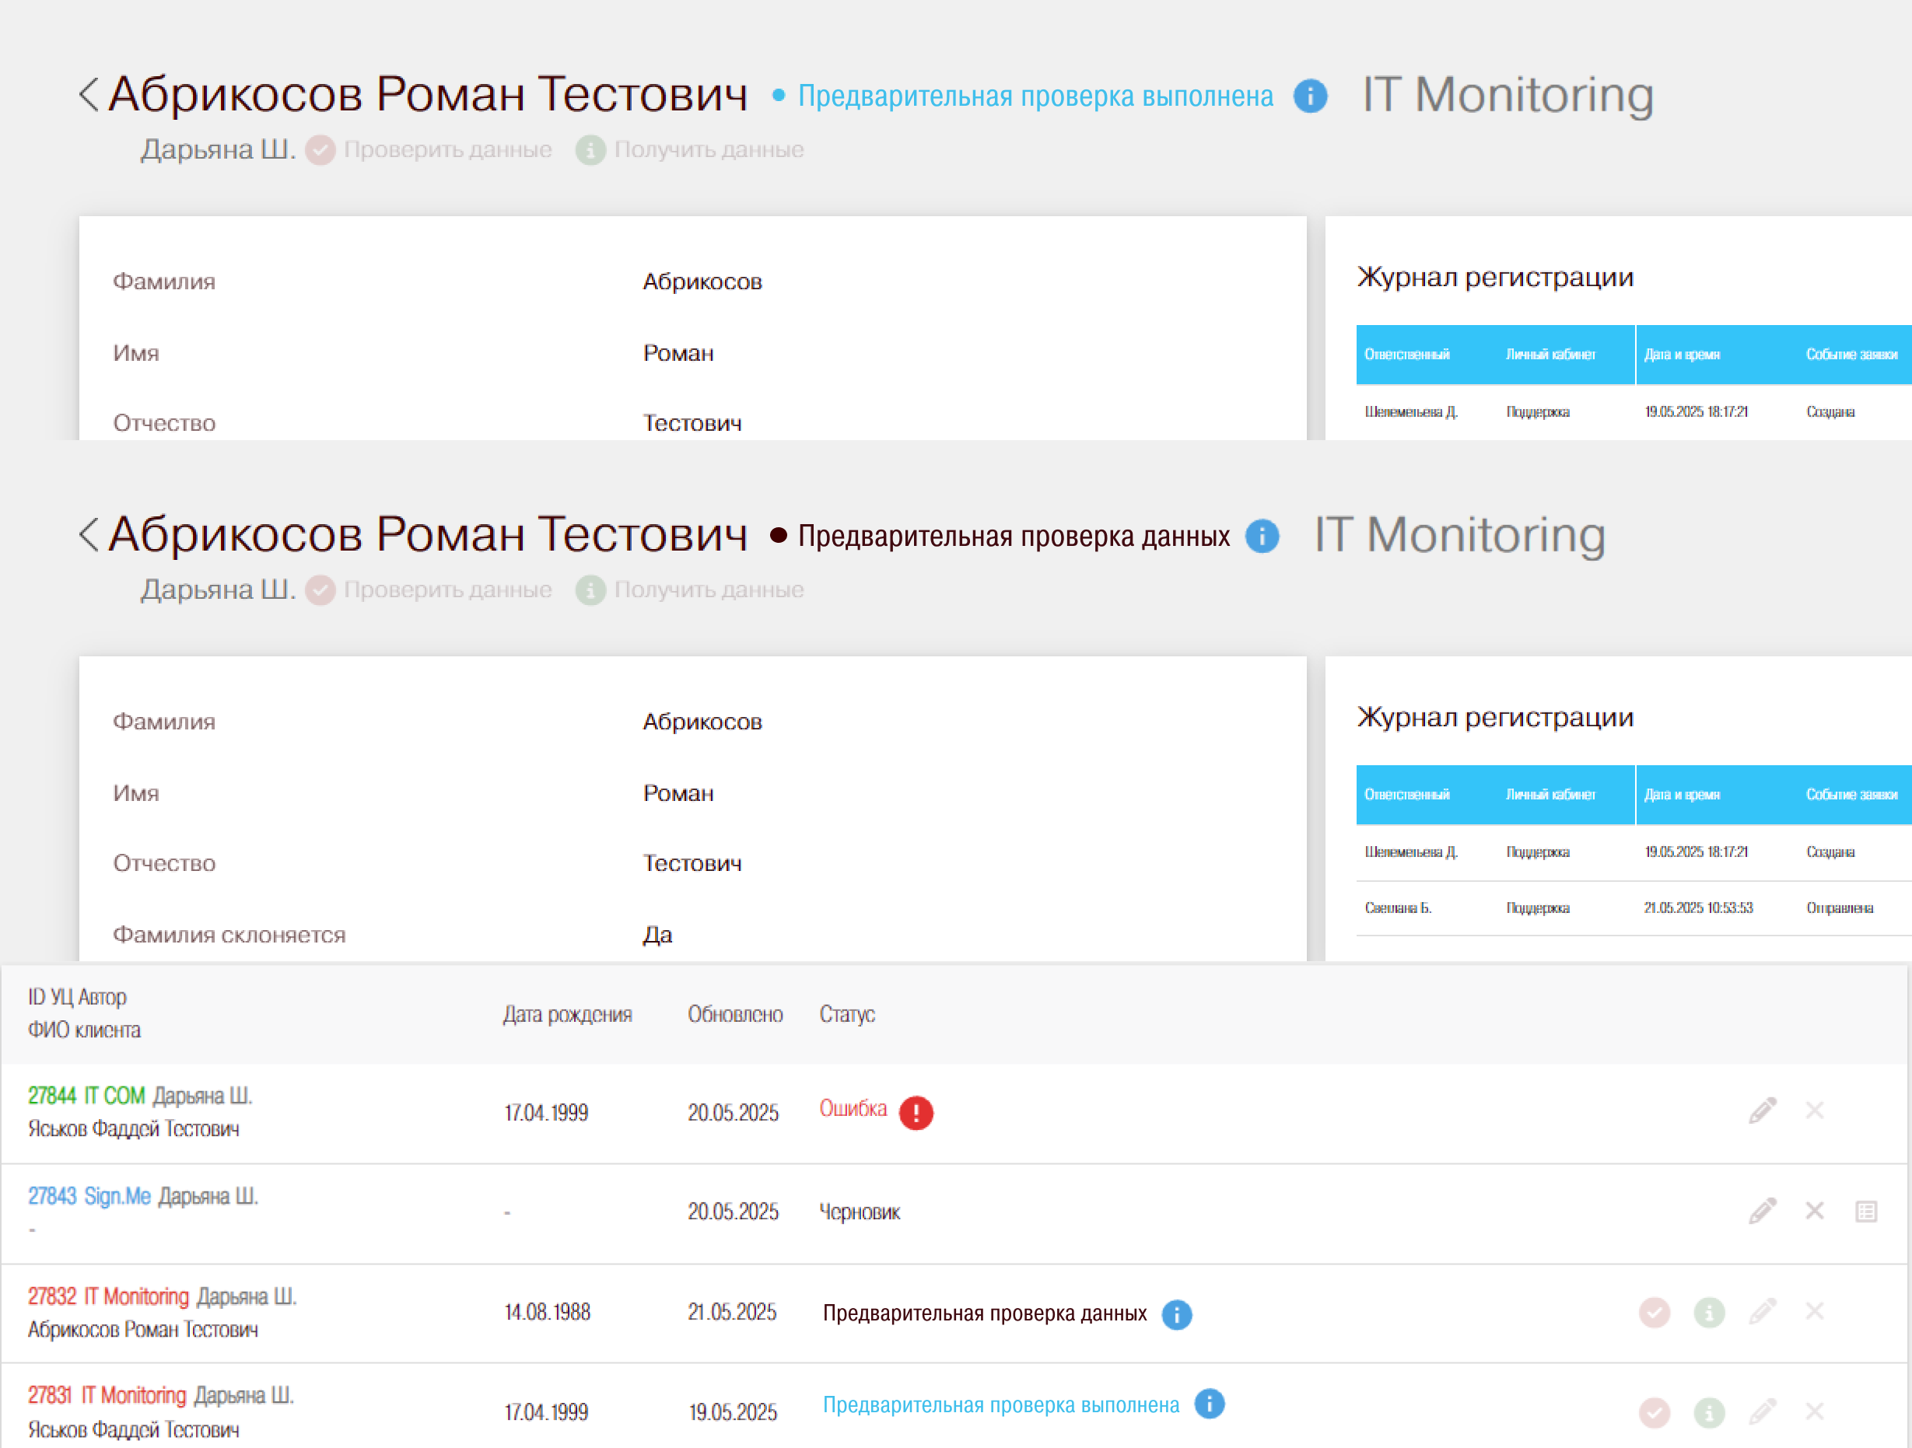This screenshot has height=1448, width=1912.
Task: Click green info icon in row 27831
Action: point(1708,1412)
